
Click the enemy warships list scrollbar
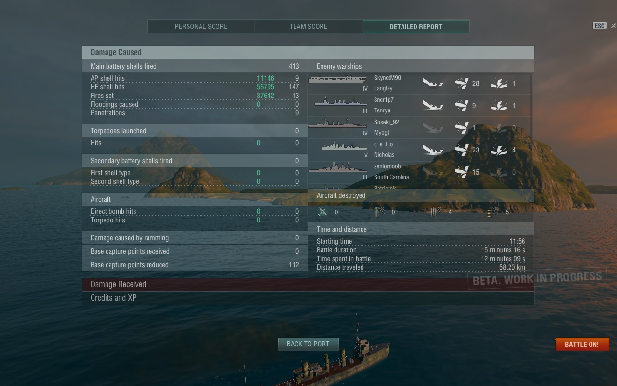pos(532,130)
